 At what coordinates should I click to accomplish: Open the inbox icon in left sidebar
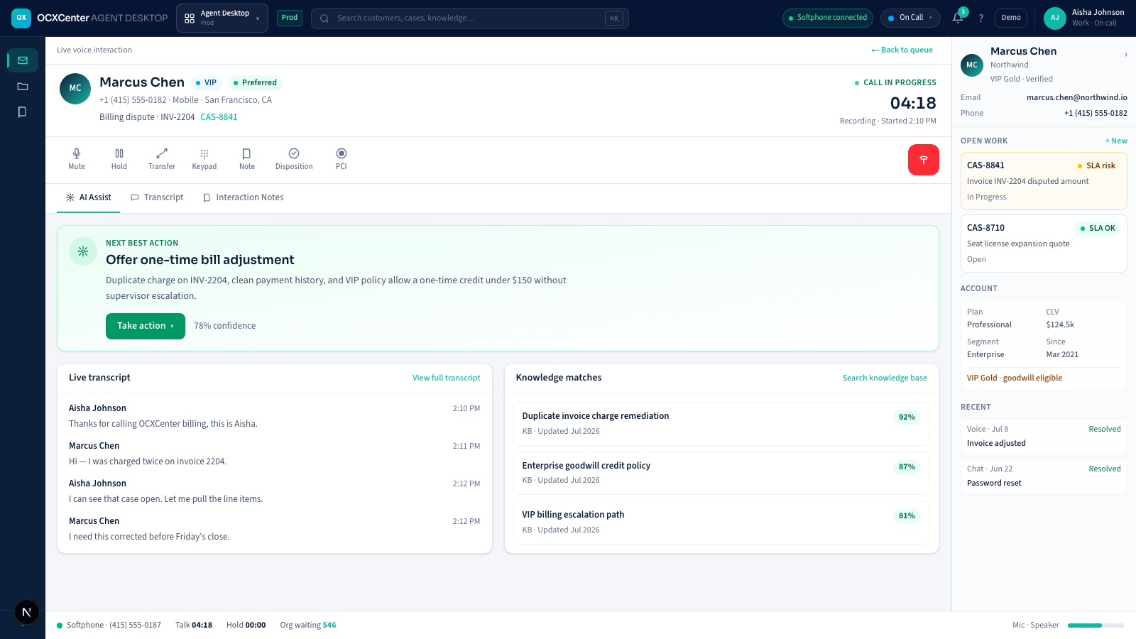tap(23, 60)
